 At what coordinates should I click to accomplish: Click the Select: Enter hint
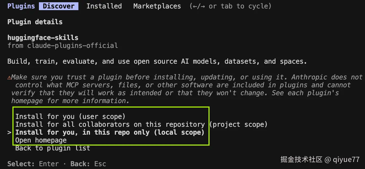point(33,164)
